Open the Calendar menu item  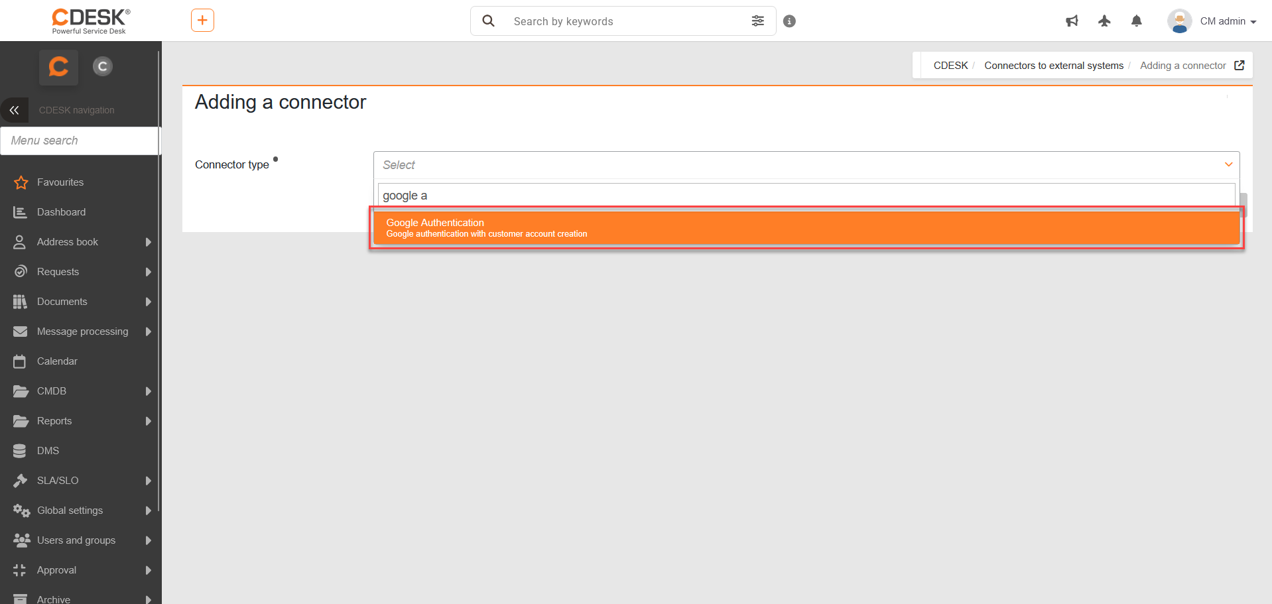pyautogui.click(x=57, y=361)
